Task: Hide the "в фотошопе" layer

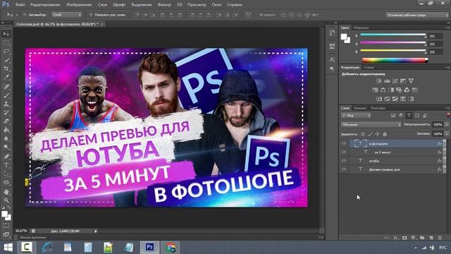Action: [x=344, y=143]
